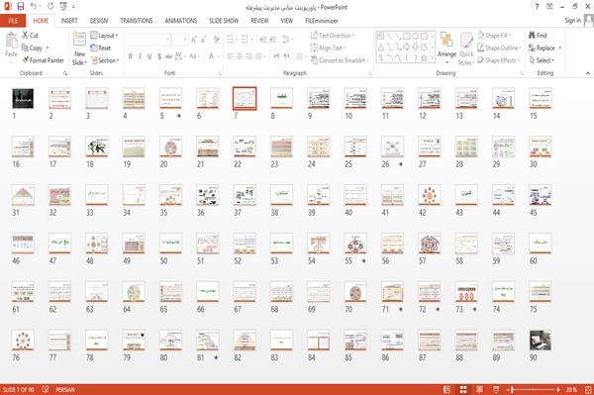Click the Undo arrow in the title bar
This screenshot has width=594, height=395.
[34, 7]
